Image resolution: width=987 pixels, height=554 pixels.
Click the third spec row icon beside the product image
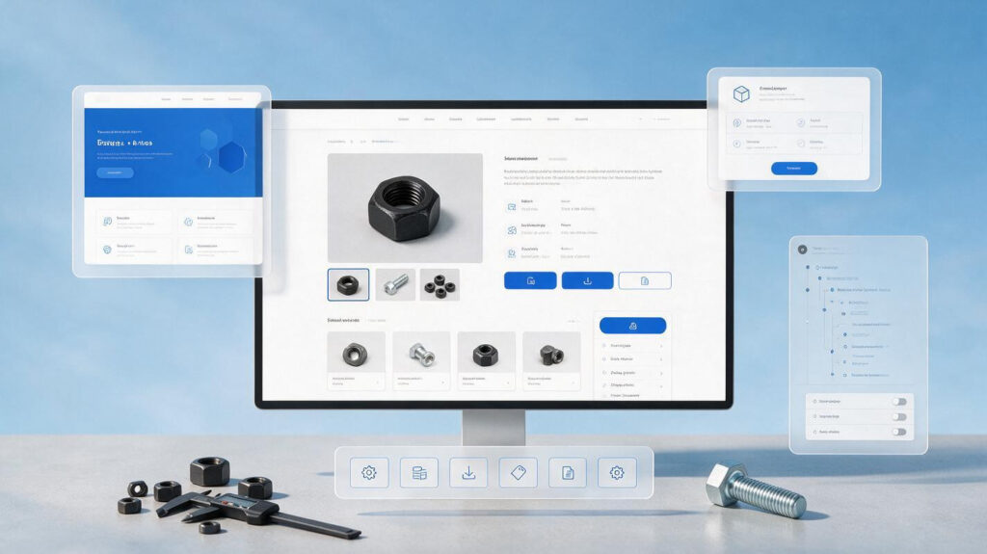[512, 253]
